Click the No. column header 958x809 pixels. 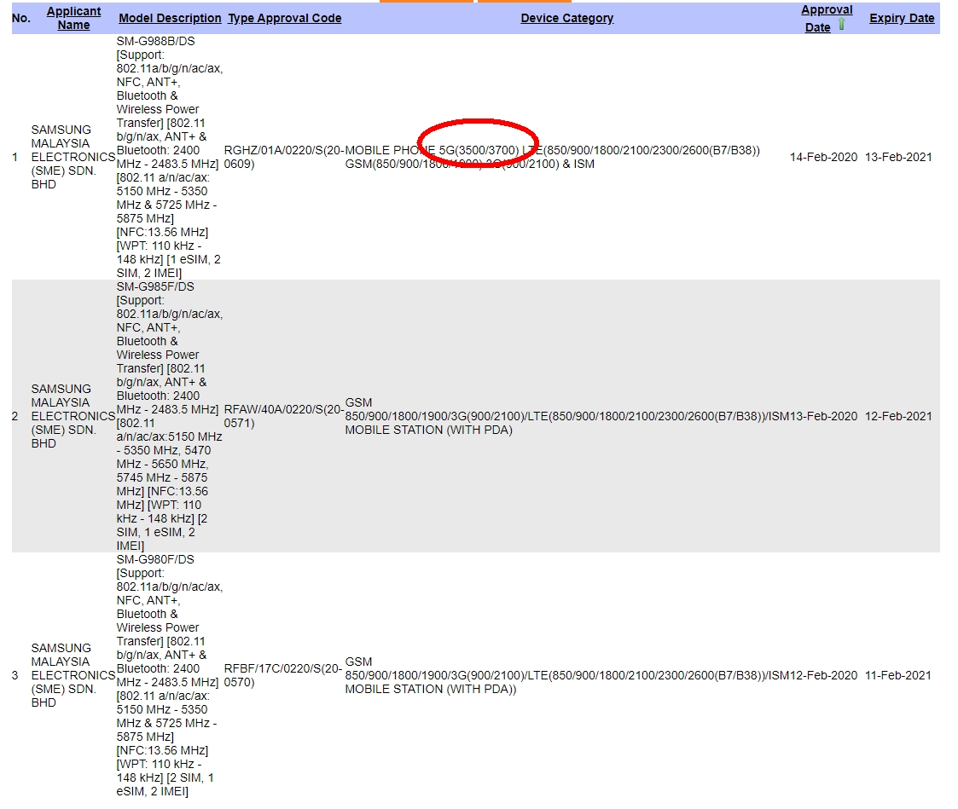point(21,18)
